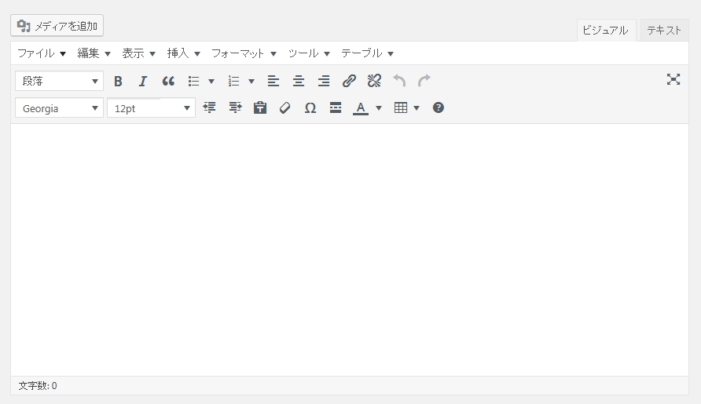Open the フォーマット menu
This screenshot has width=701, height=404.
[x=244, y=53]
